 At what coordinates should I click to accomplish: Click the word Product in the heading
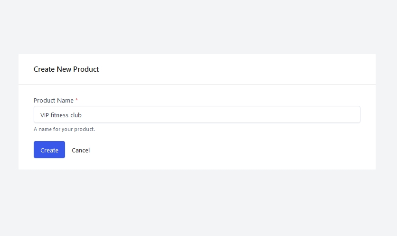click(86, 69)
